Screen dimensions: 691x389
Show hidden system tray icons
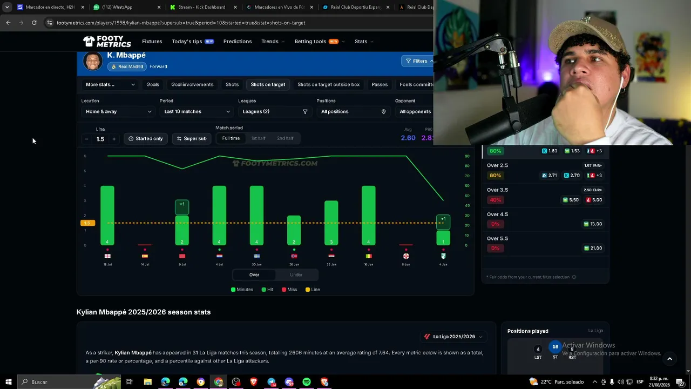[x=595, y=382]
